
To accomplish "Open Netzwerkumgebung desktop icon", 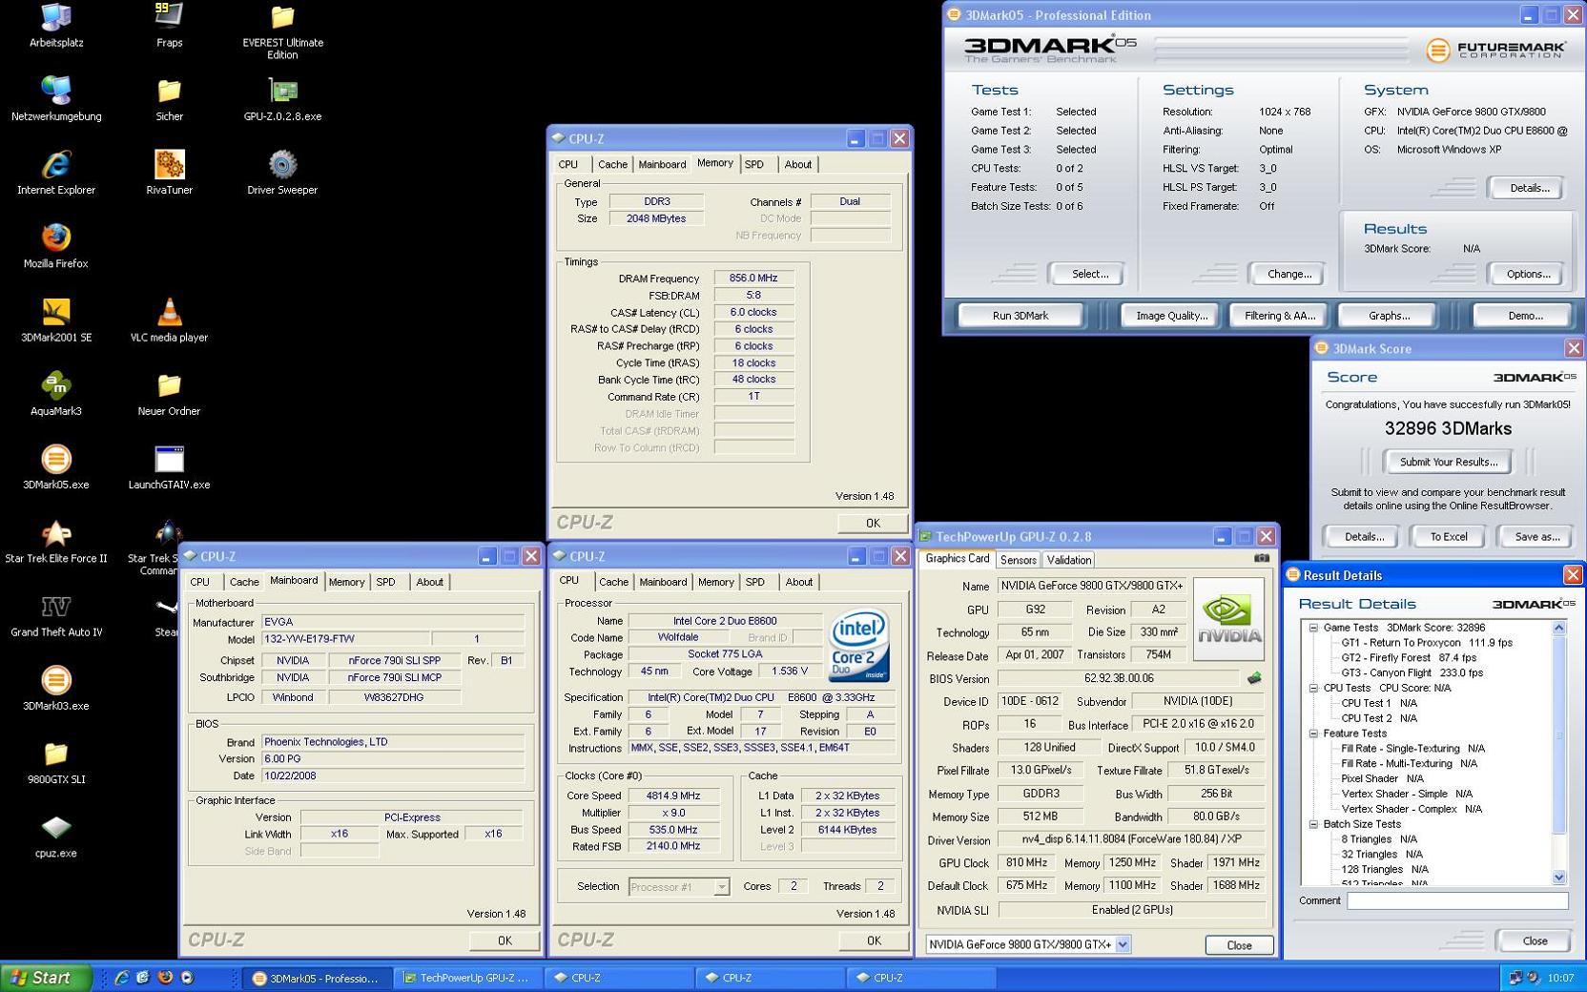I will pyautogui.click(x=56, y=99).
